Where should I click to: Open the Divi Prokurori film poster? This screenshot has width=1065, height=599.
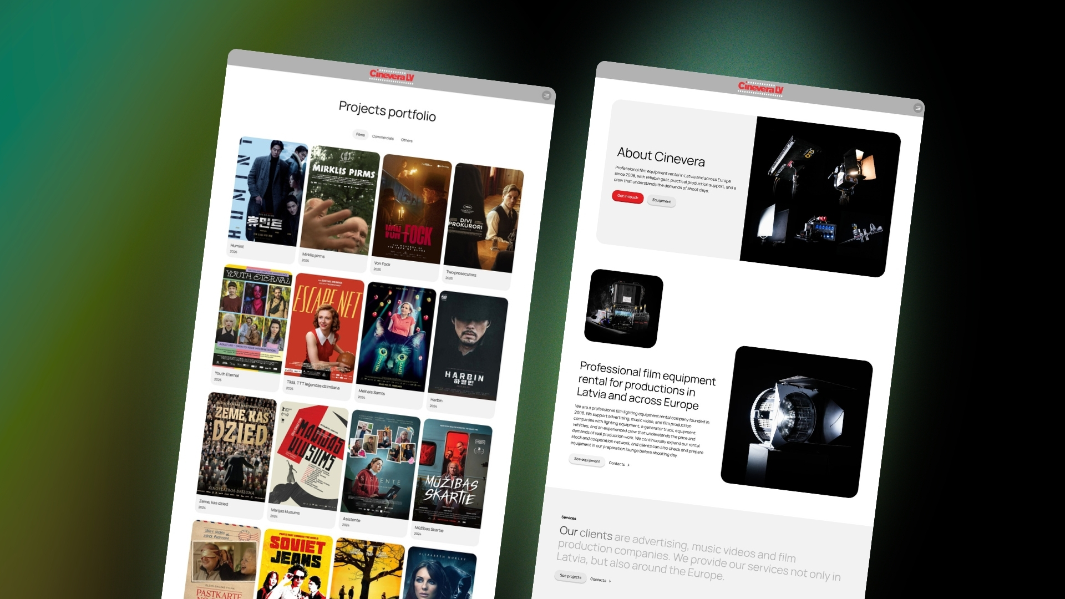pyautogui.click(x=484, y=218)
